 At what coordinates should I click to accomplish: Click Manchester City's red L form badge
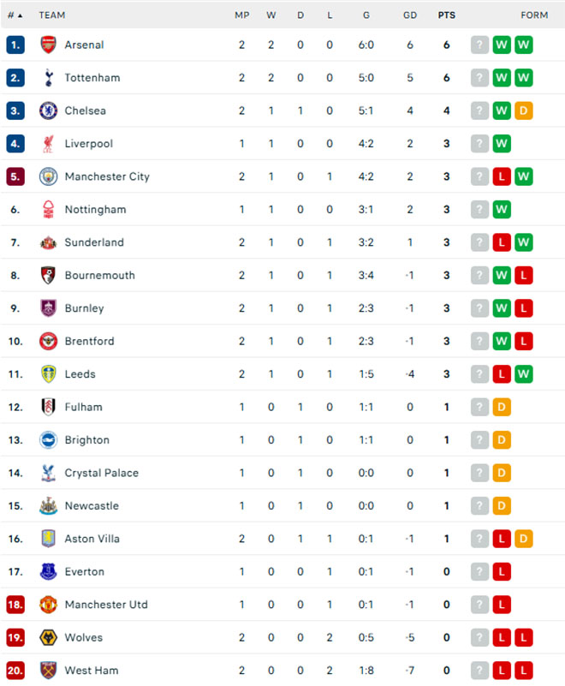tap(502, 176)
